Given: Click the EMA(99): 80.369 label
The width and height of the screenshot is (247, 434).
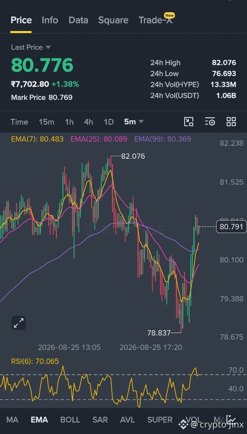Looking at the screenshot, I should pos(163,139).
